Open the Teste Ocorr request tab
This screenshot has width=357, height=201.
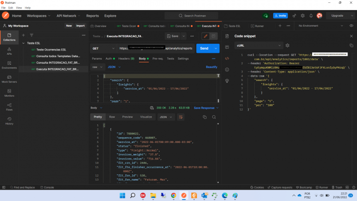pyautogui.click(x=128, y=26)
